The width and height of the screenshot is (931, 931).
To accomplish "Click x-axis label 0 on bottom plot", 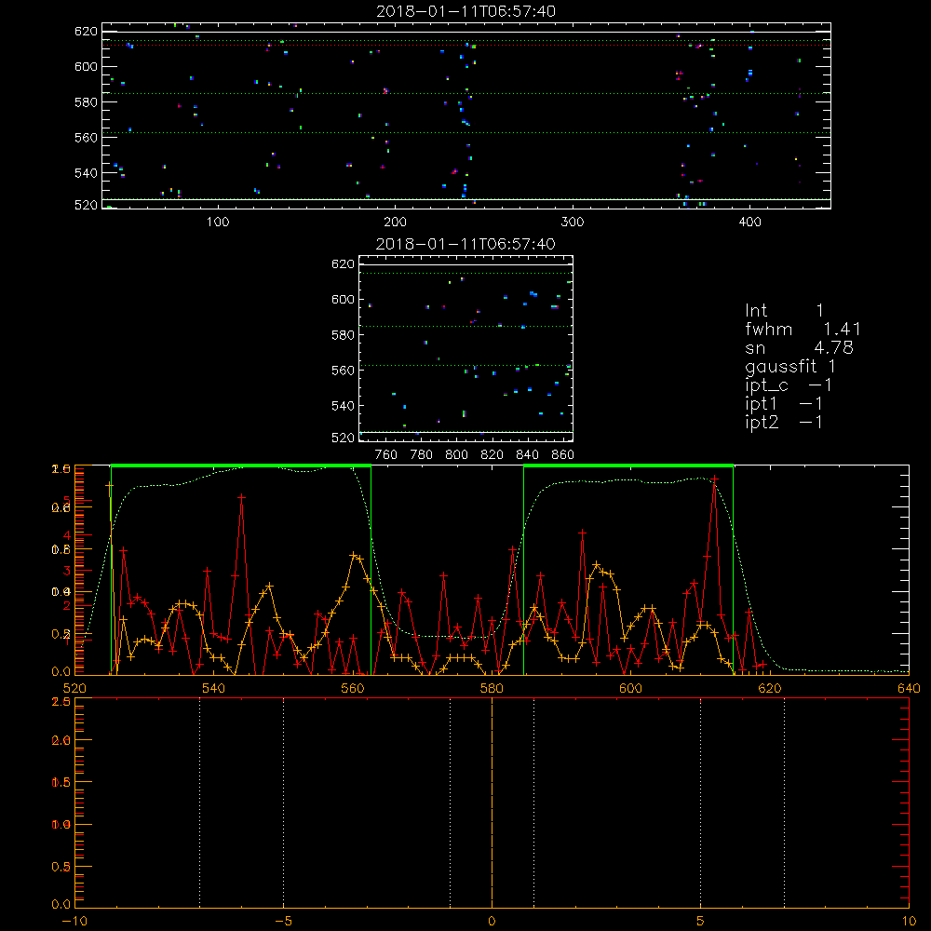I will click(492, 921).
